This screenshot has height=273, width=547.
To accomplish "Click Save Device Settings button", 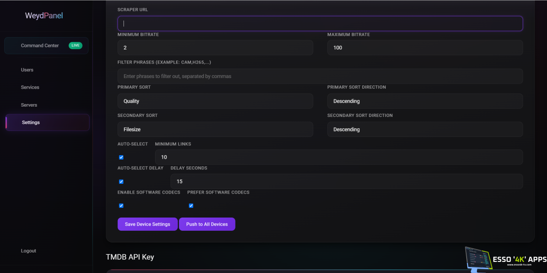I will [147, 224].
